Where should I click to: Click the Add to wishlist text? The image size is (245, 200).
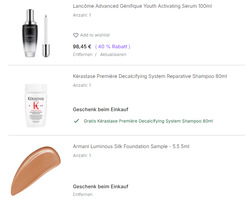(x=95, y=35)
